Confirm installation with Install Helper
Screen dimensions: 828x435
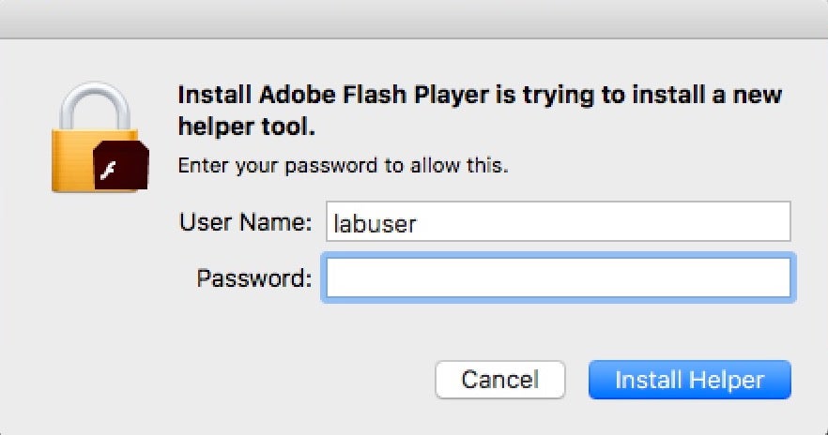[x=689, y=380]
